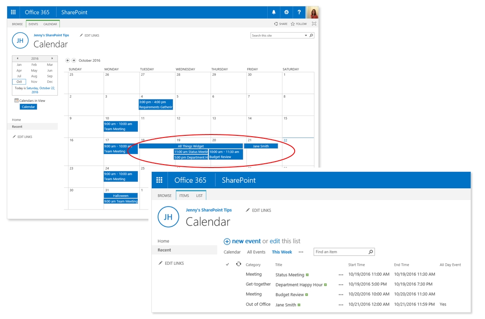Select Jan in the month picker
Image resolution: width=485 pixels, height=319 pixels.
19,65
